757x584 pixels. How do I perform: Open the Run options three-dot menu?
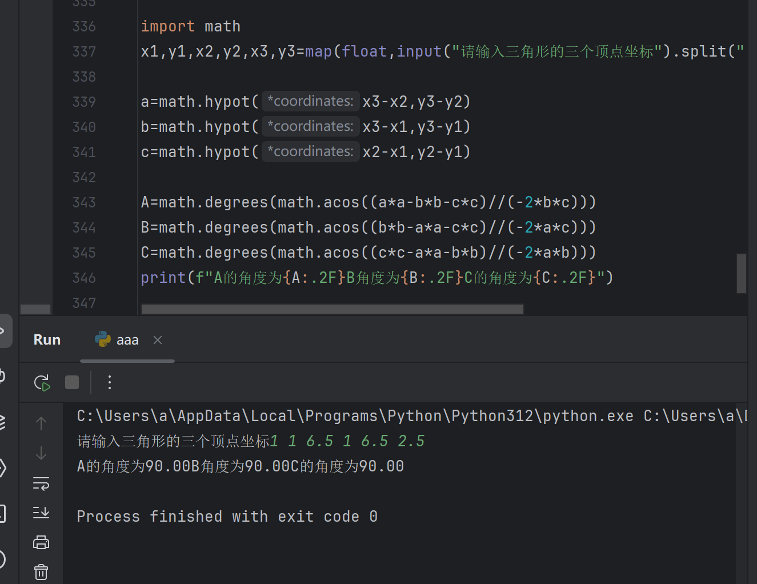(109, 382)
